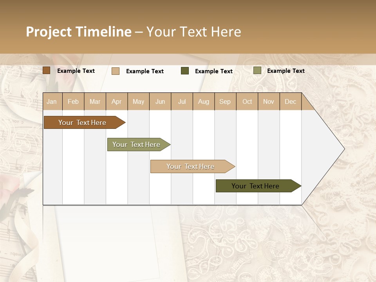Image resolution: width=376 pixels, height=282 pixels.
Task: Select the tan Example Text legend square
Action: pyautogui.click(x=116, y=71)
